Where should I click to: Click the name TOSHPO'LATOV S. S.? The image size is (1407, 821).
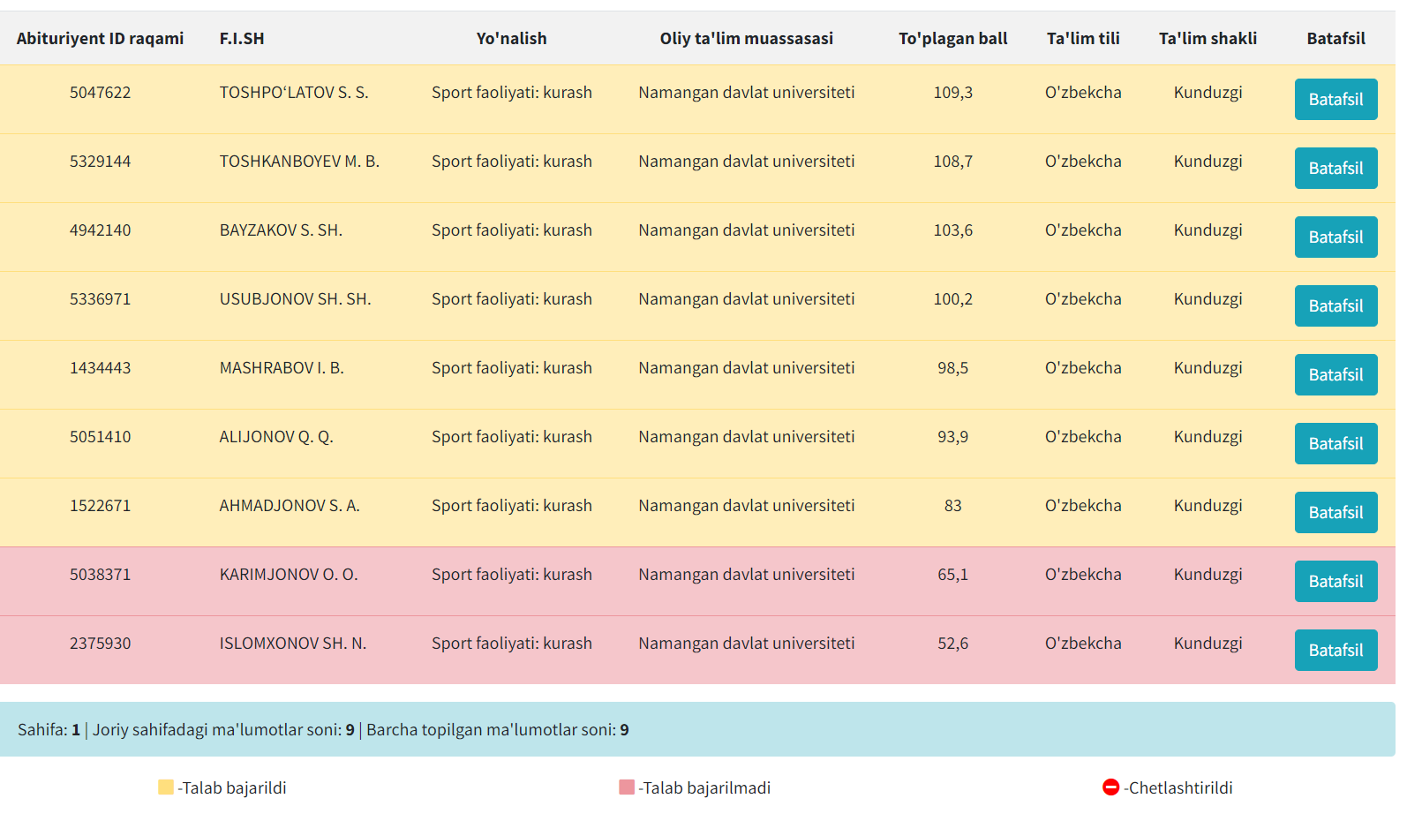pos(294,93)
